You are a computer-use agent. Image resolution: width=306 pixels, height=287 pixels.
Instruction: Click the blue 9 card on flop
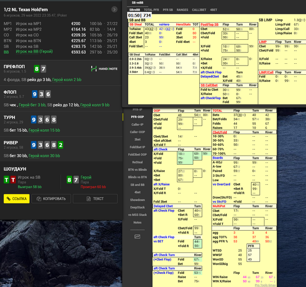35,94
